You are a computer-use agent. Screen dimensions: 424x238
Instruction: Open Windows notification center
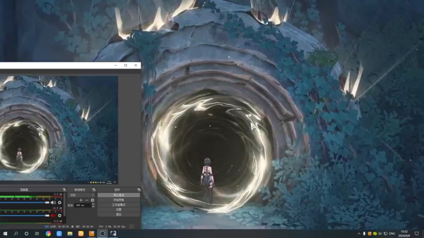coord(417,233)
